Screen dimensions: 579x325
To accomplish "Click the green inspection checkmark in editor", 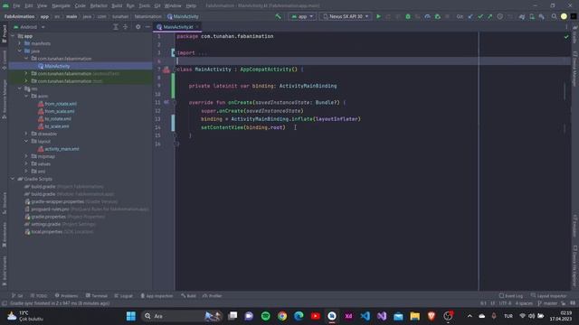I will [566, 36].
